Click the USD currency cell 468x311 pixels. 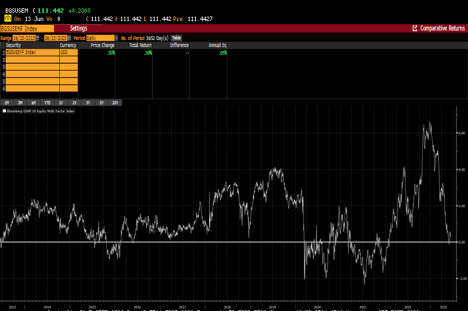(x=69, y=52)
